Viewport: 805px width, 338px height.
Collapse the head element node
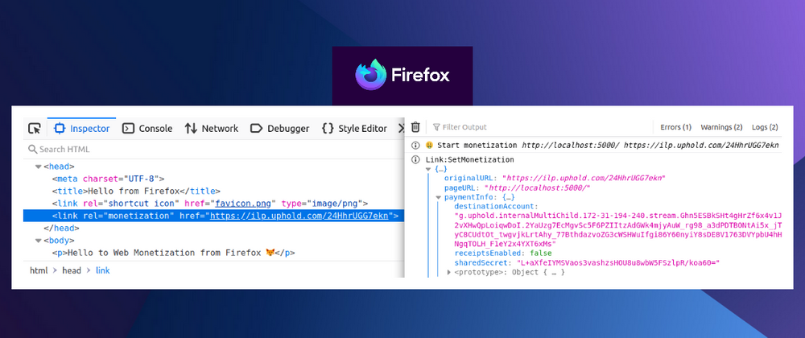click(x=37, y=167)
